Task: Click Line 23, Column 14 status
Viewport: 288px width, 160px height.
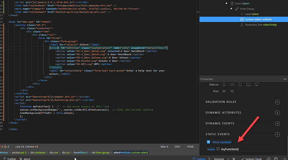Action: point(27,147)
